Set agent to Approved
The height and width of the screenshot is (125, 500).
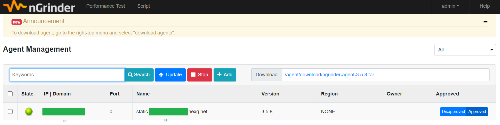[x=477, y=112]
